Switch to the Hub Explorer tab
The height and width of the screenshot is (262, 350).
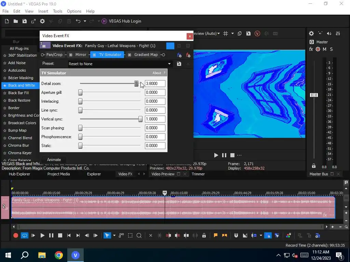pyautogui.click(x=19, y=174)
